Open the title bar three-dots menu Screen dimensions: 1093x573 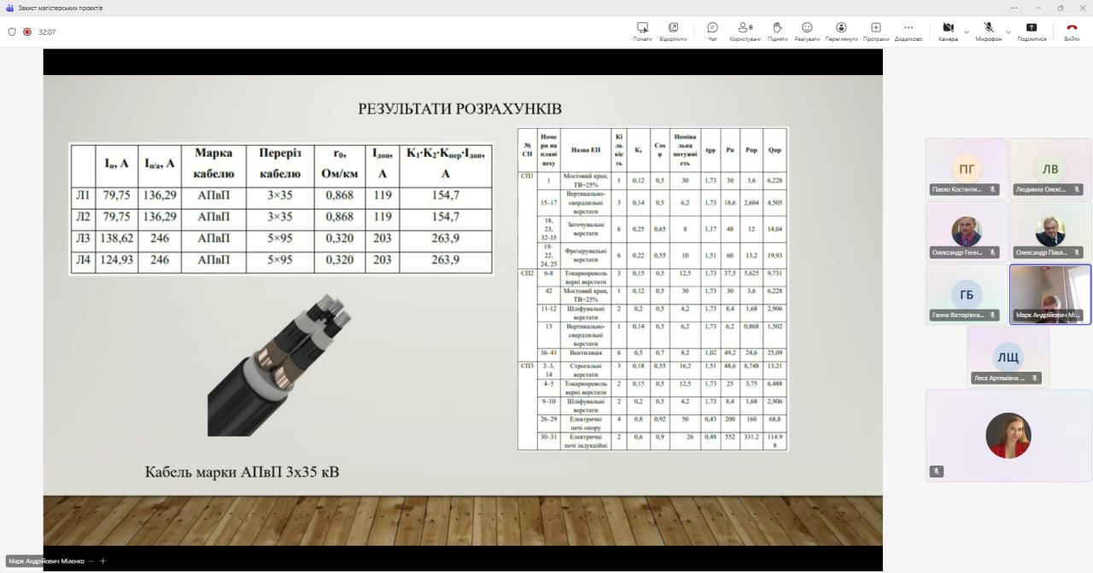(x=1013, y=8)
